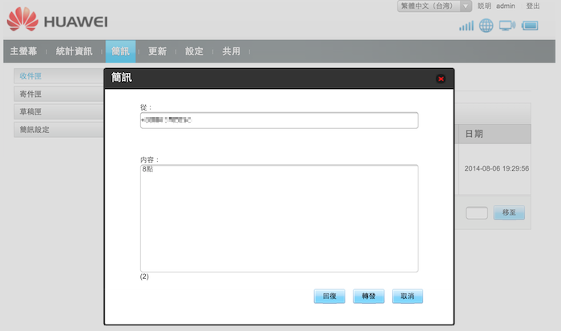Check the signal strength bars icon
This screenshot has height=331, width=561.
pos(466,26)
